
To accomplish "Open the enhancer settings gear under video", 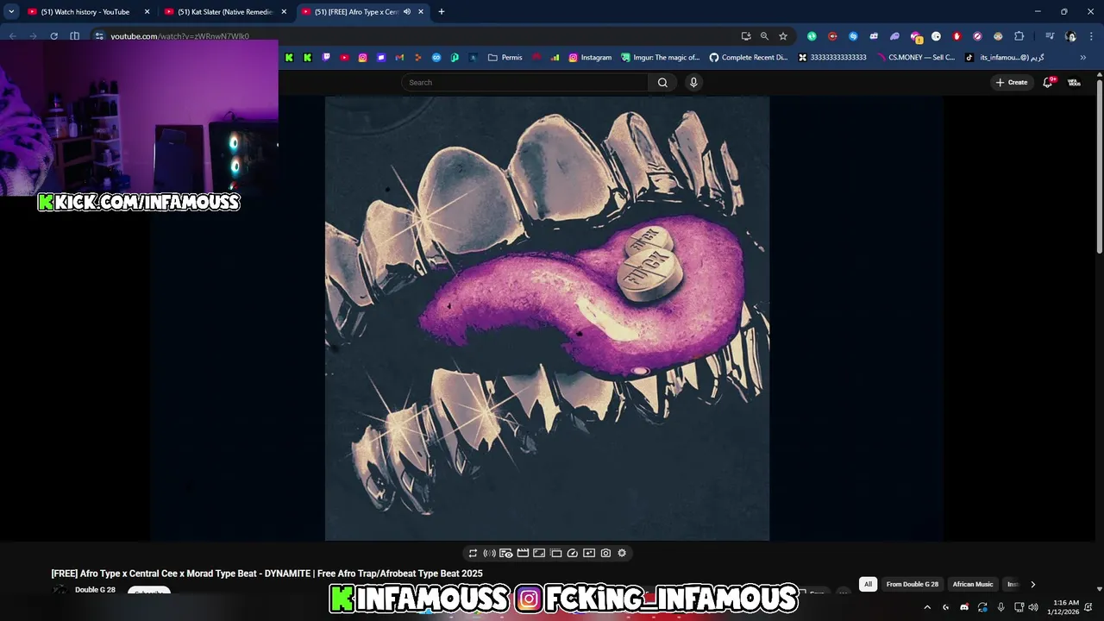I will 622,553.
